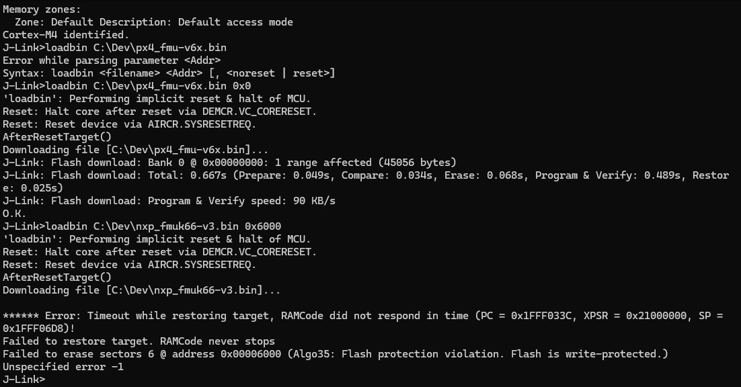Click the "Cortex-M4 identified." message
The image size is (741, 387).
coord(66,35)
